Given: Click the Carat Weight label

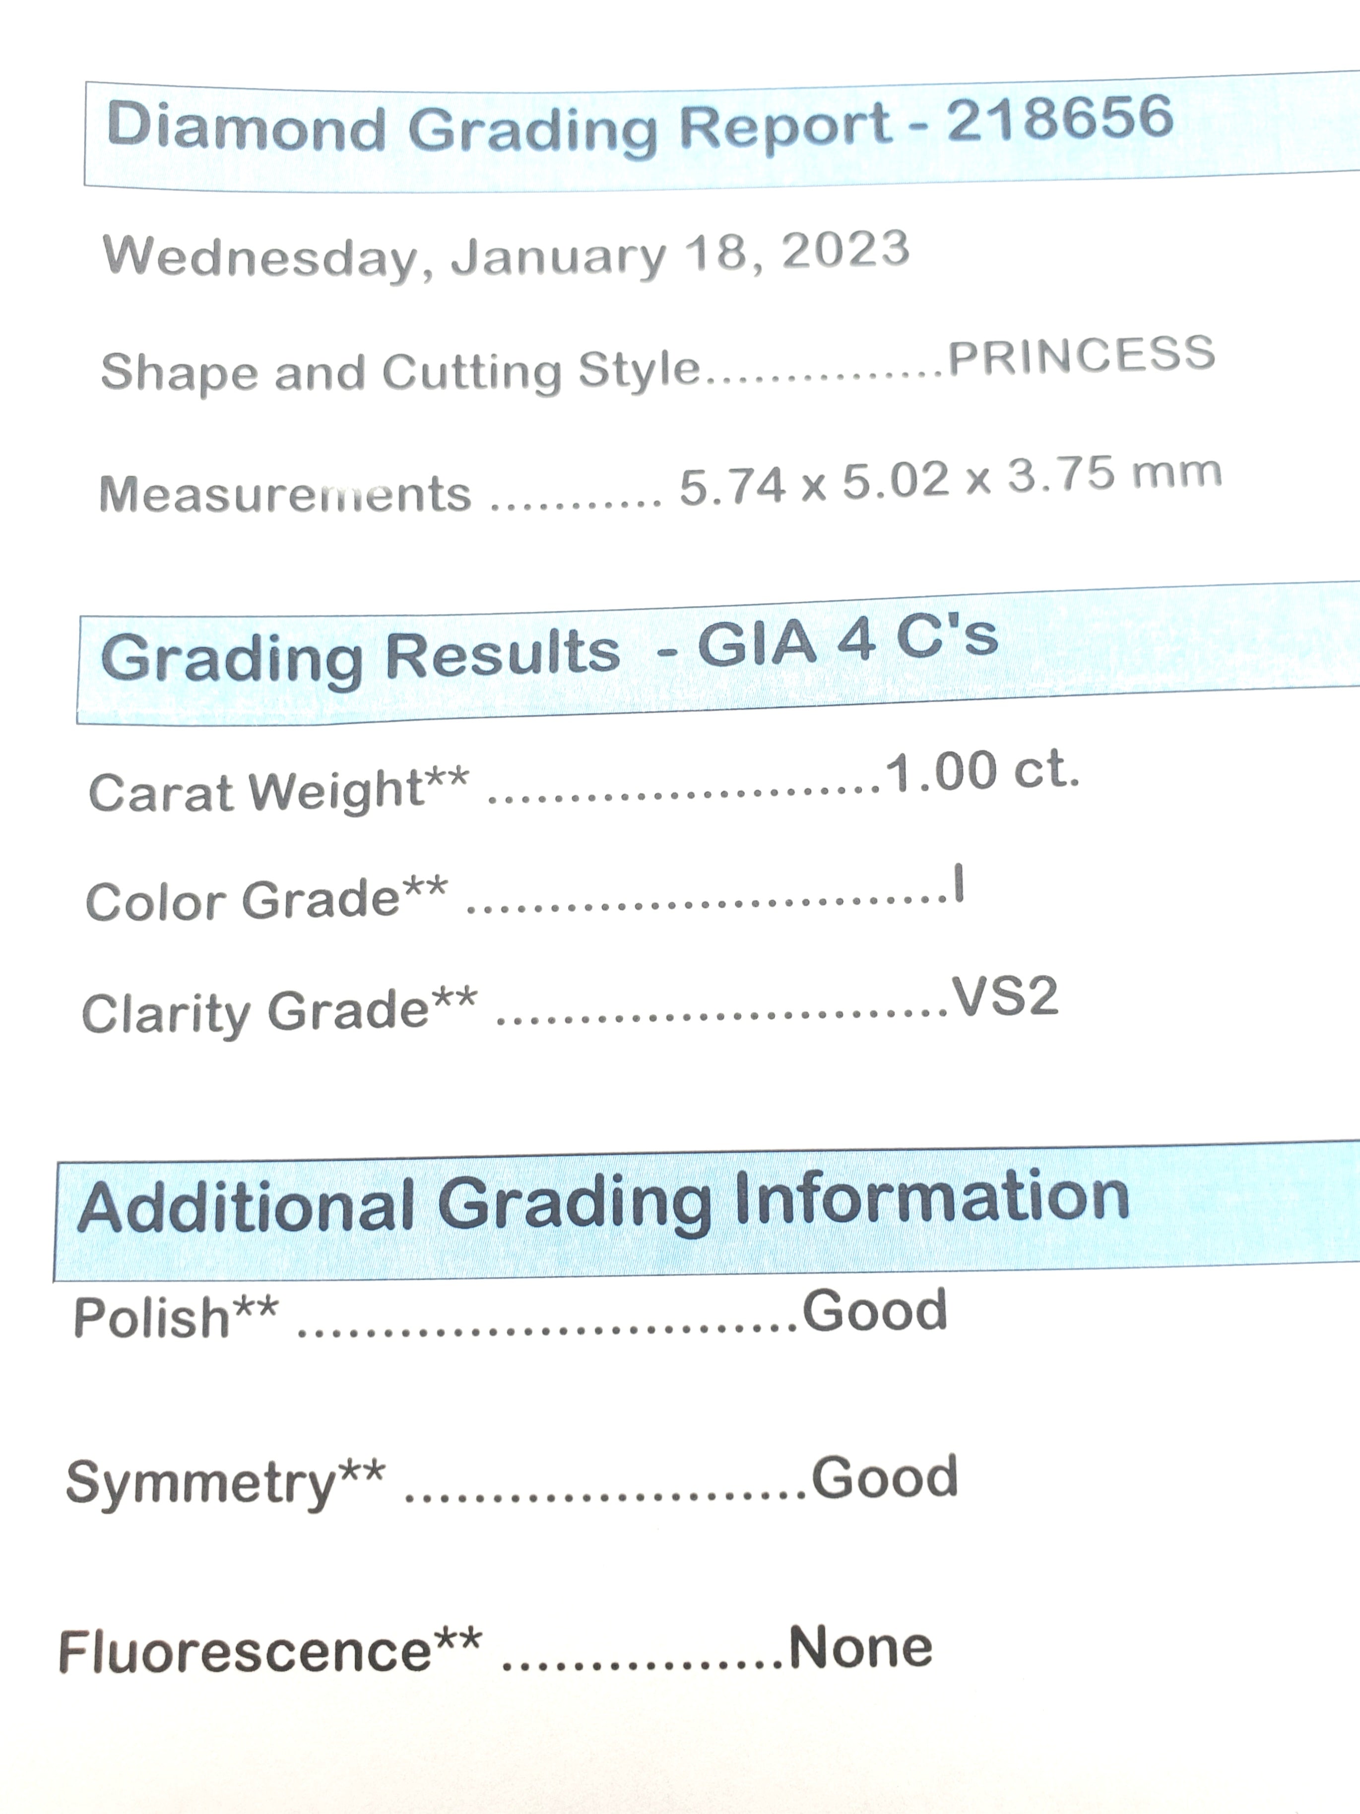Looking at the screenshot, I should pyautogui.click(x=279, y=791).
